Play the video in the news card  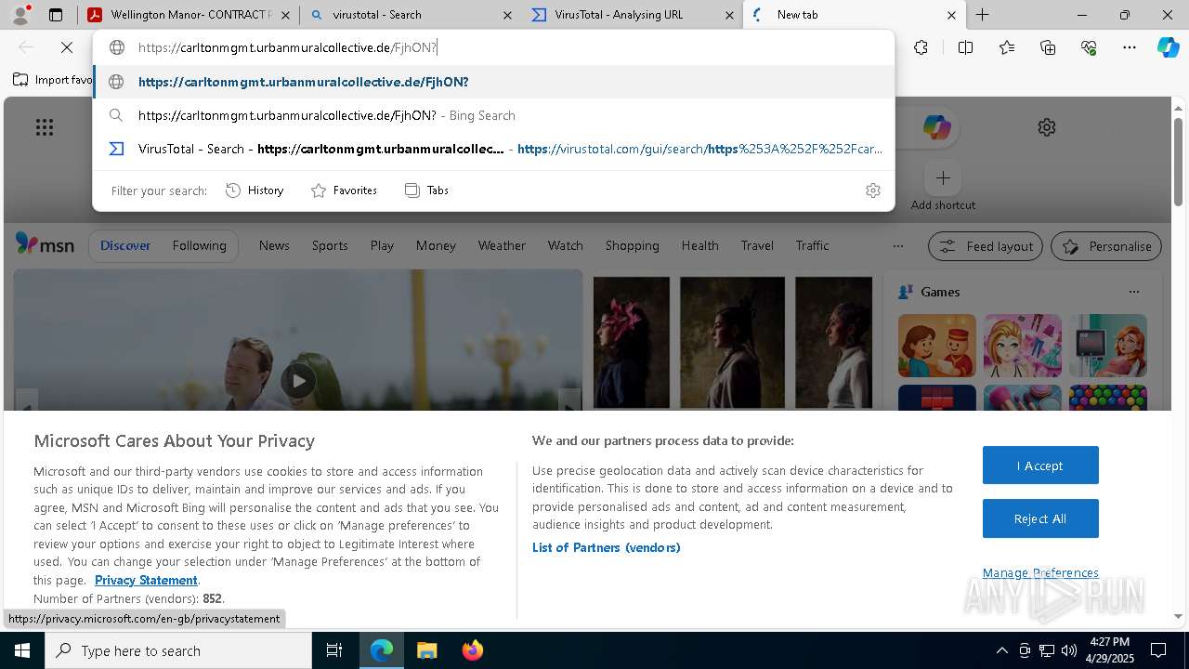pos(298,380)
